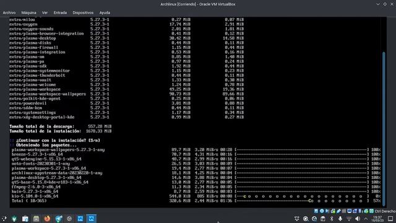Click the breeze-5.27.3-1-x86_64 download row
Image resolution: width=396 pixels, height=223 pixels.
(x=196, y=154)
